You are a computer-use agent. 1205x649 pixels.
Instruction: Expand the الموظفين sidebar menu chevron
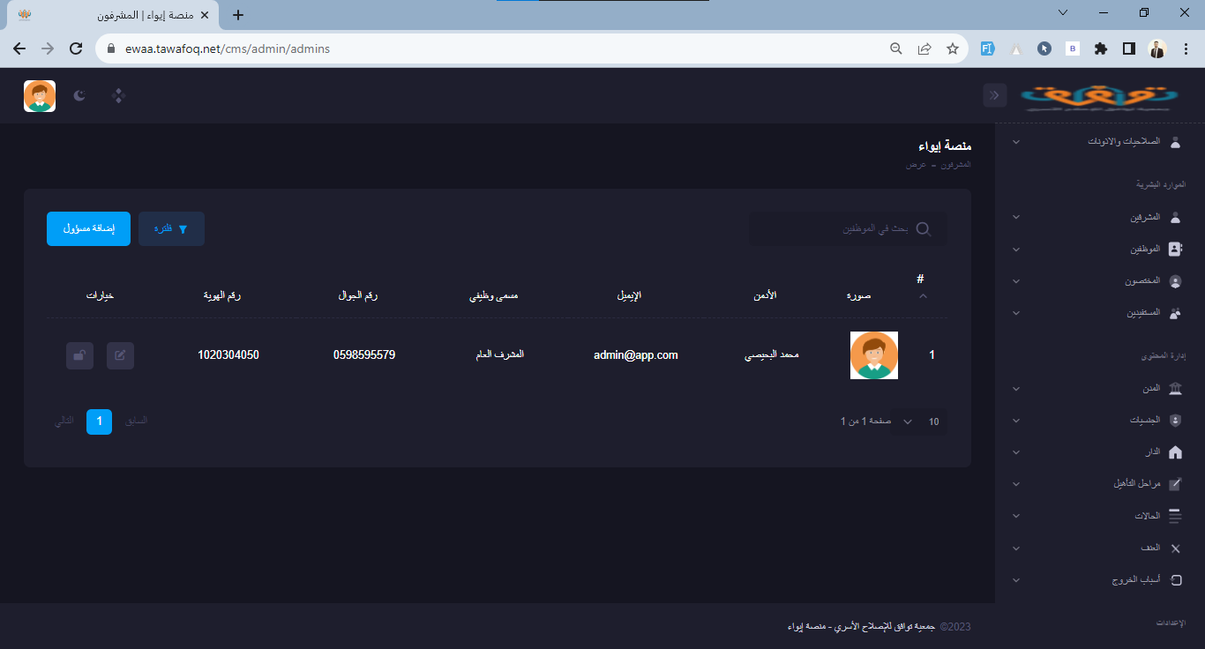tap(1015, 250)
